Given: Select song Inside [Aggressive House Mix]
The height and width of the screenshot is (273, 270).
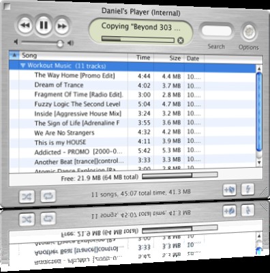Looking at the screenshot, I should 78,113.
